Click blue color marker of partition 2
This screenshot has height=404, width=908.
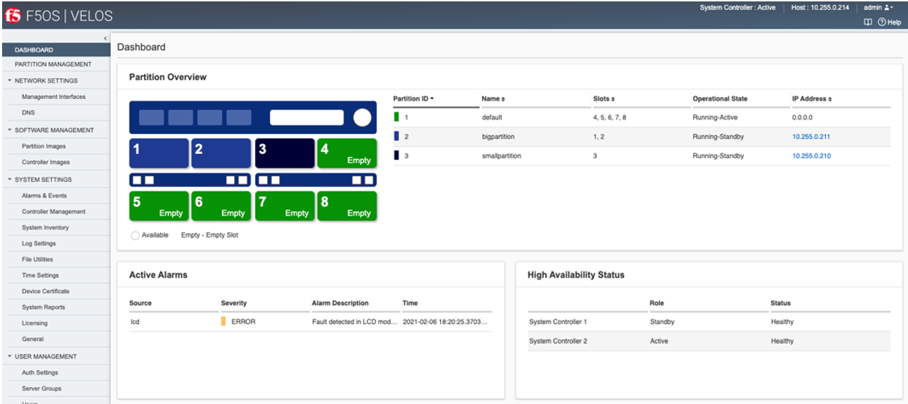(396, 136)
